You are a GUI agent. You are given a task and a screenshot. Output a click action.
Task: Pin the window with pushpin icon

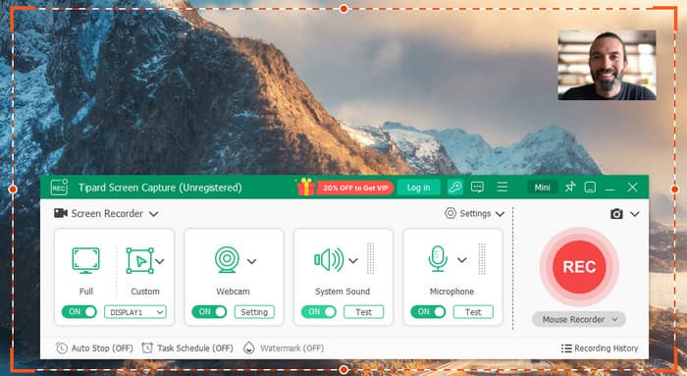pos(569,188)
